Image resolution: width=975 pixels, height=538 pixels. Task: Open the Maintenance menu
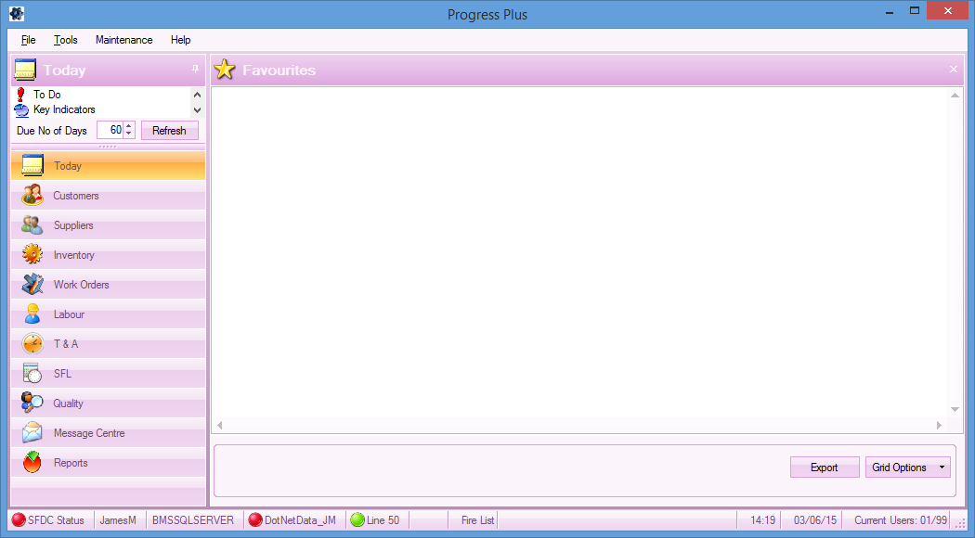(x=123, y=40)
